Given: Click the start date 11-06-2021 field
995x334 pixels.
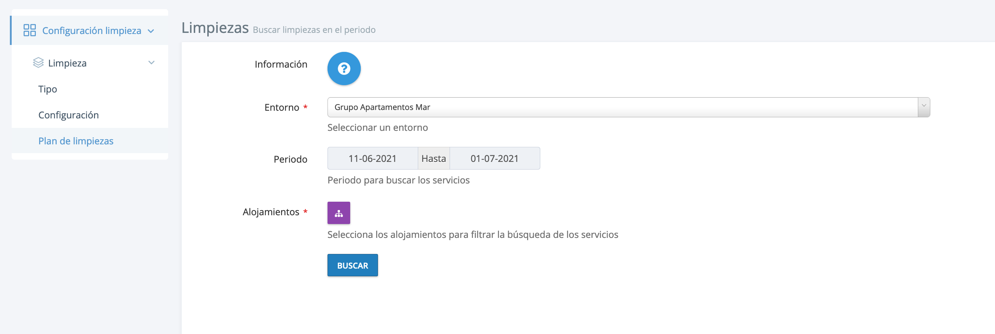Looking at the screenshot, I should pyautogui.click(x=372, y=158).
